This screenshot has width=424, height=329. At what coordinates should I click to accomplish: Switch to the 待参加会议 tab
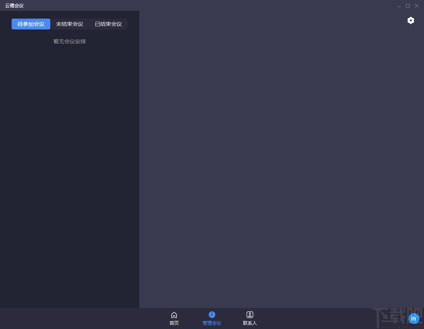[31, 24]
